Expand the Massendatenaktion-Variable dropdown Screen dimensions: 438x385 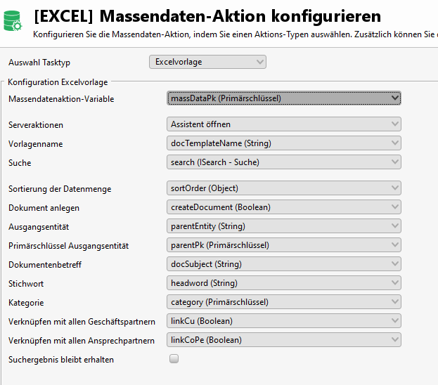coord(284,98)
